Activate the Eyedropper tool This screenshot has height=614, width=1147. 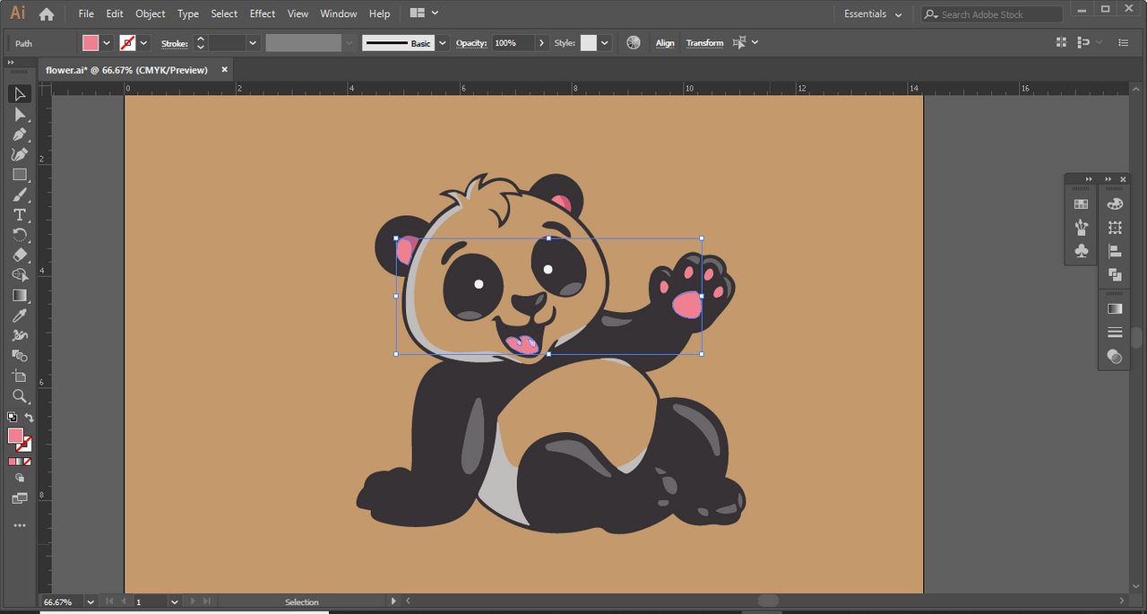click(19, 316)
